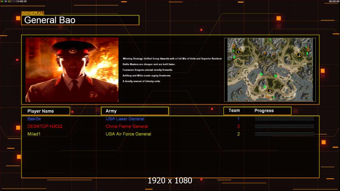Click the Army column header
This screenshot has height=191, width=340.
click(135, 111)
